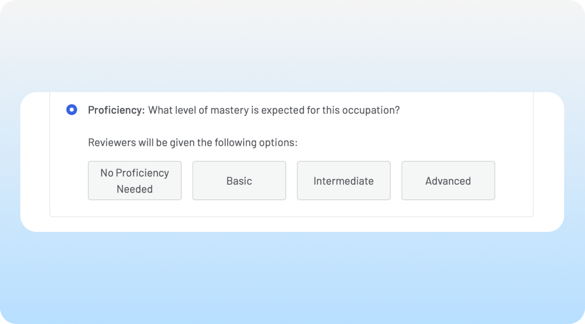Click the word "options" in the helper line
The height and width of the screenshot is (324, 585).
tap(280, 143)
